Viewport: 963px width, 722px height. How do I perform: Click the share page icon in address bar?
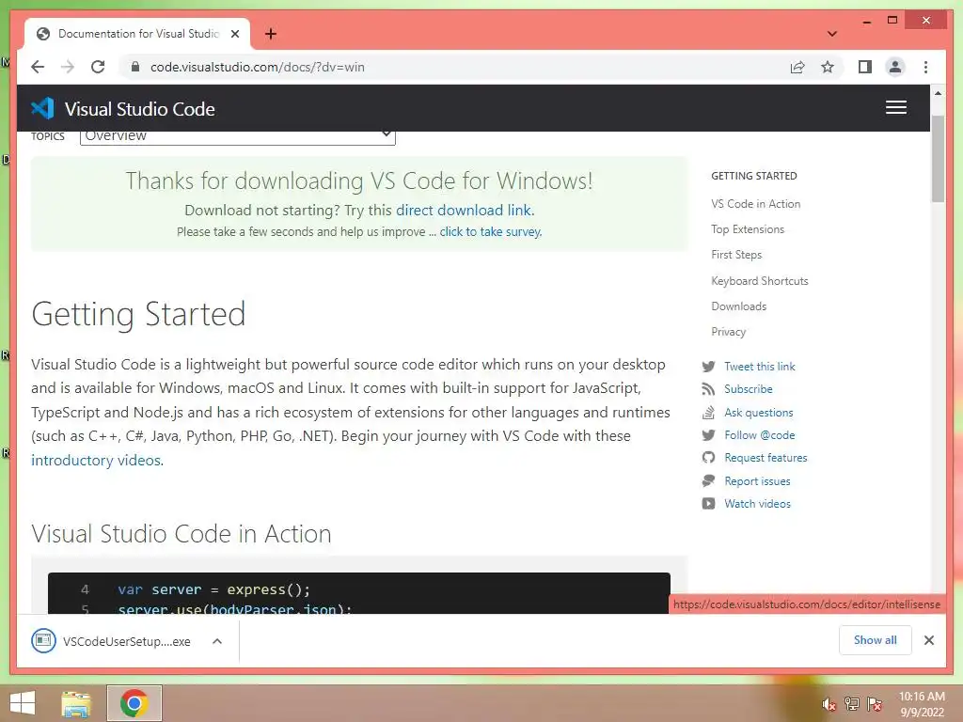click(x=797, y=67)
